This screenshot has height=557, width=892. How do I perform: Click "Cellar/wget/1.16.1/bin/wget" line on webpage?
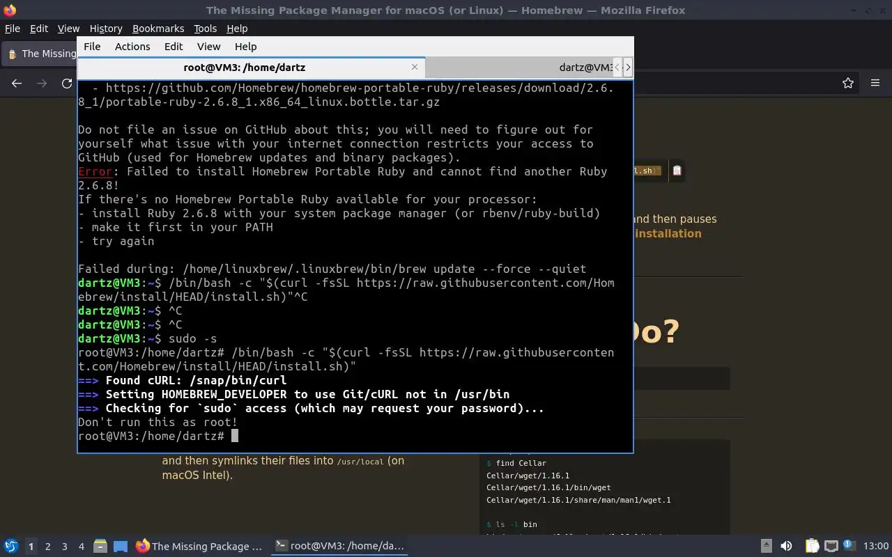tap(548, 487)
